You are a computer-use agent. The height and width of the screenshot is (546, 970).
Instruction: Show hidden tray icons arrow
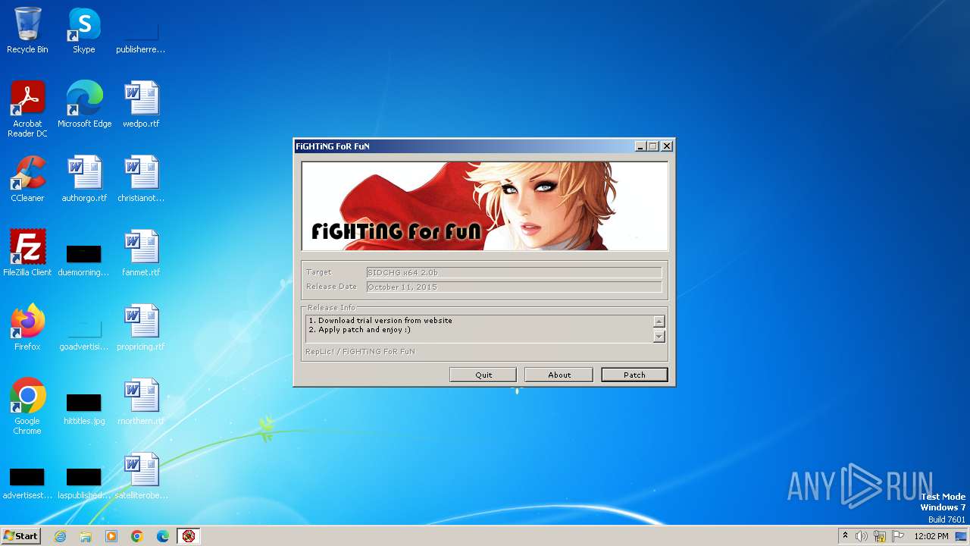coord(845,536)
